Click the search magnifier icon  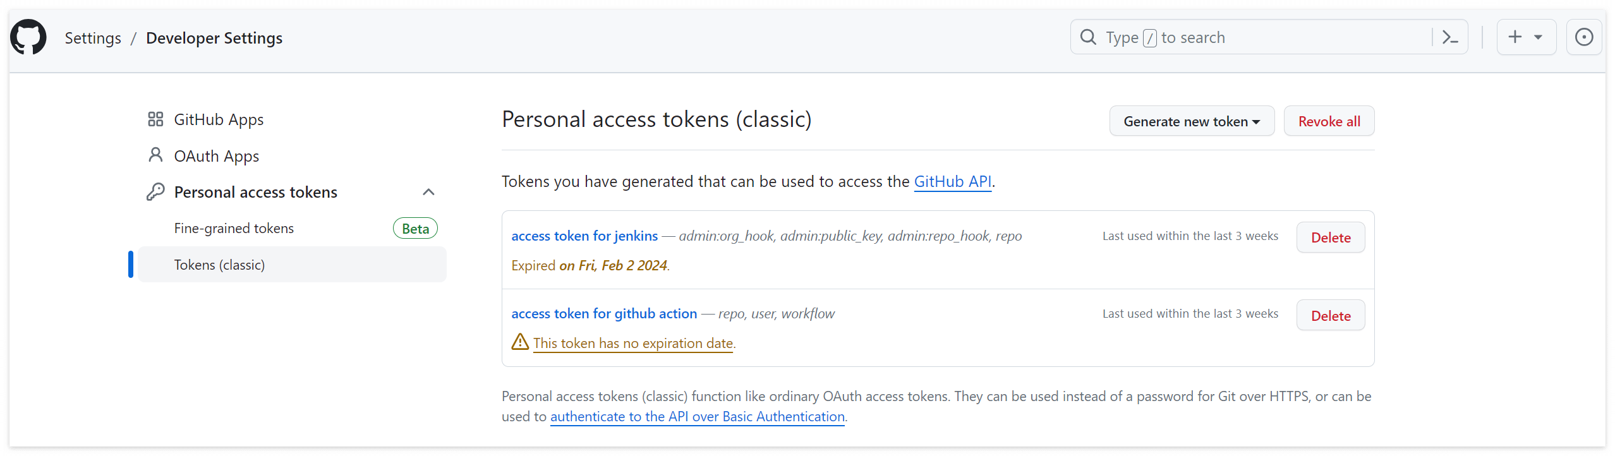point(1088,37)
